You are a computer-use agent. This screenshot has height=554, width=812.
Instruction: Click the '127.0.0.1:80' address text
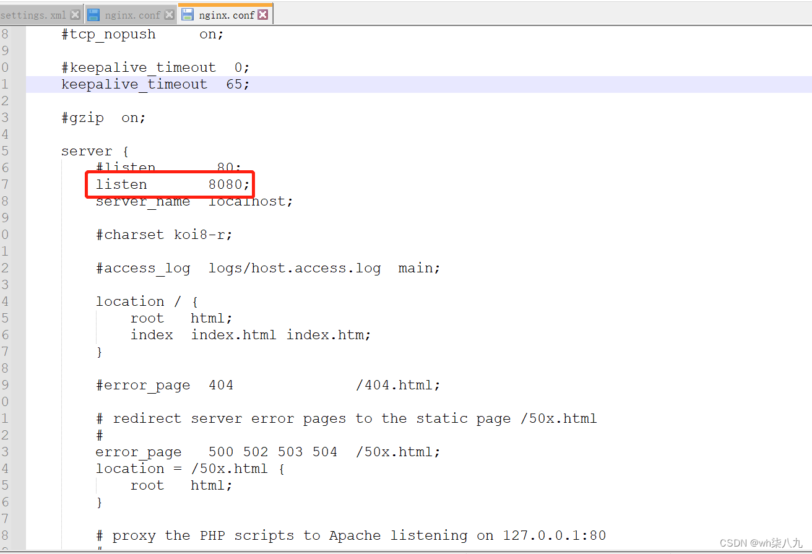click(555, 536)
